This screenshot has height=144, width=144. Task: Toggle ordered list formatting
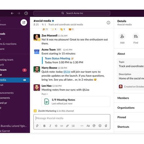click(73, 126)
